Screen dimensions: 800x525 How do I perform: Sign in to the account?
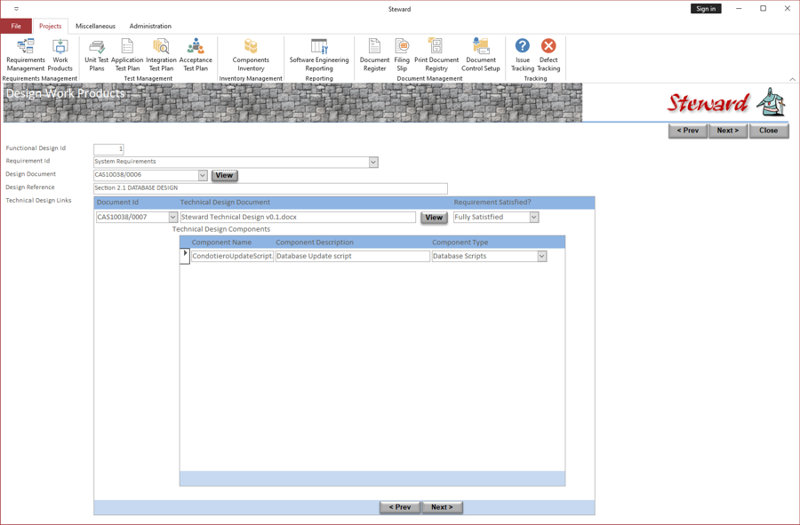click(x=706, y=9)
